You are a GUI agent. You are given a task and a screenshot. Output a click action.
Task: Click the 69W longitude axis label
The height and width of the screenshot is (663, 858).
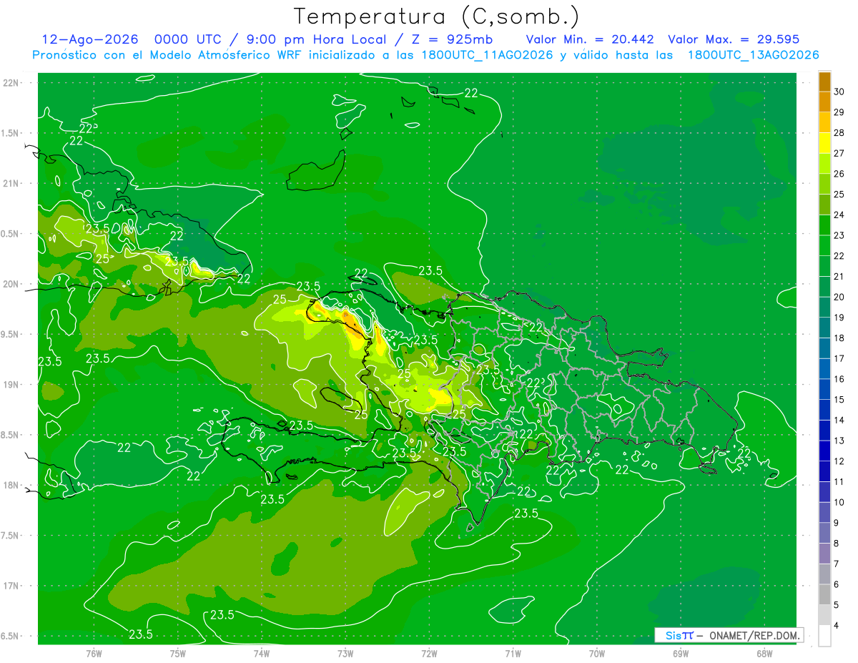click(681, 654)
